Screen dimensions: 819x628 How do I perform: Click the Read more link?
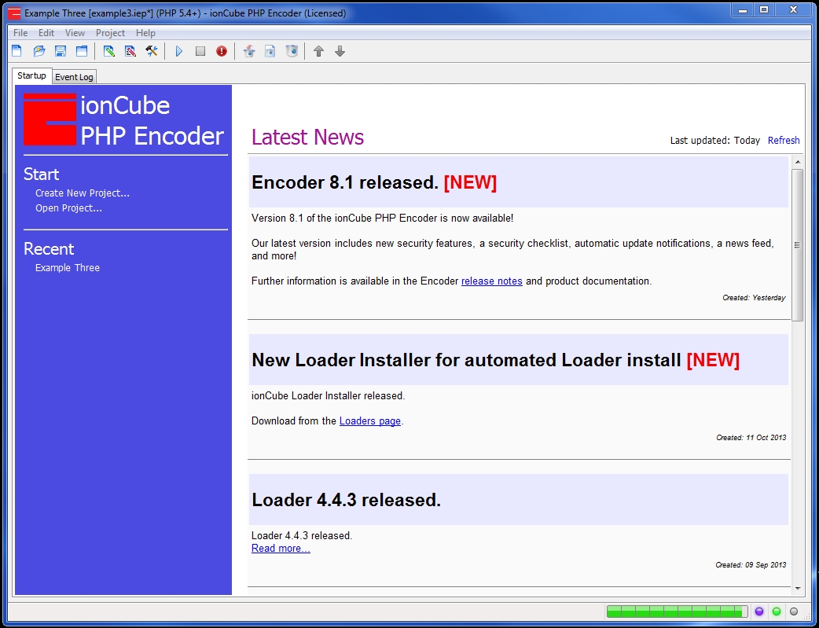(281, 548)
